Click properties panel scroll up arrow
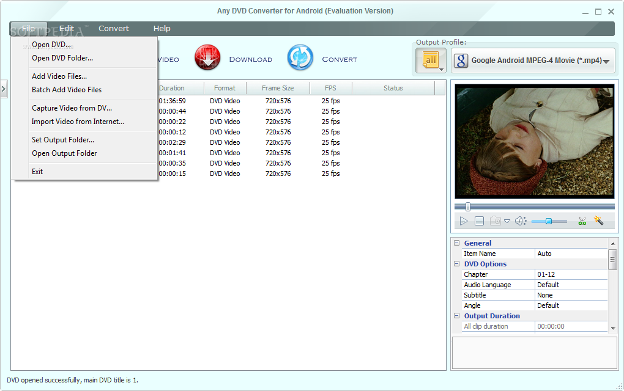624x391 pixels. [x=613, y=244]
